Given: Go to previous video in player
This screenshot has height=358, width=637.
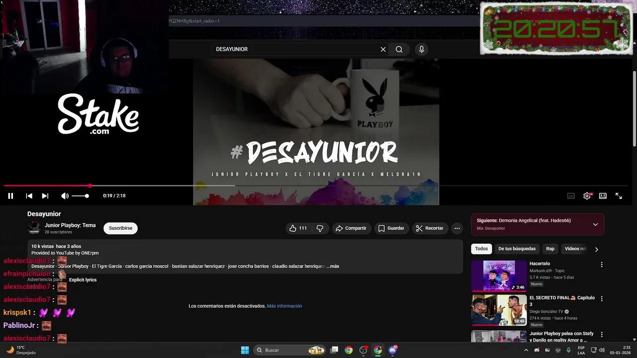Looking at the screenshot, I should (x=29, y=196).
